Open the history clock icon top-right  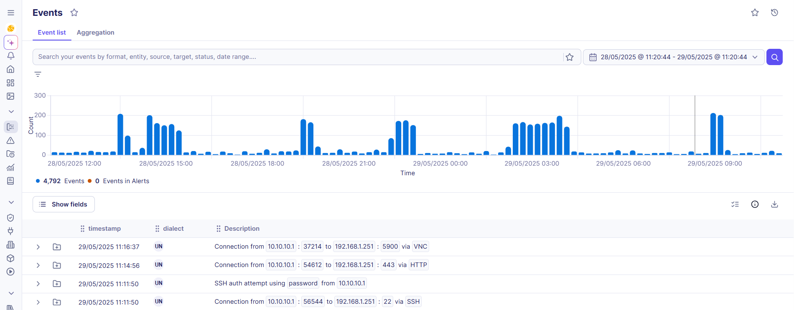[774, 13]
